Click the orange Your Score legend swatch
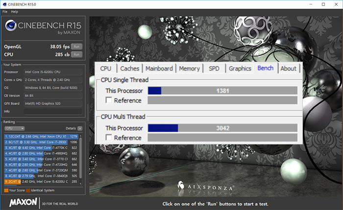Screen dimensions: 343x210 point(6,190)
